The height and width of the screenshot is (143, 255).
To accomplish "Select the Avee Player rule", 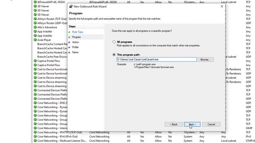I will tap(44, 40).
